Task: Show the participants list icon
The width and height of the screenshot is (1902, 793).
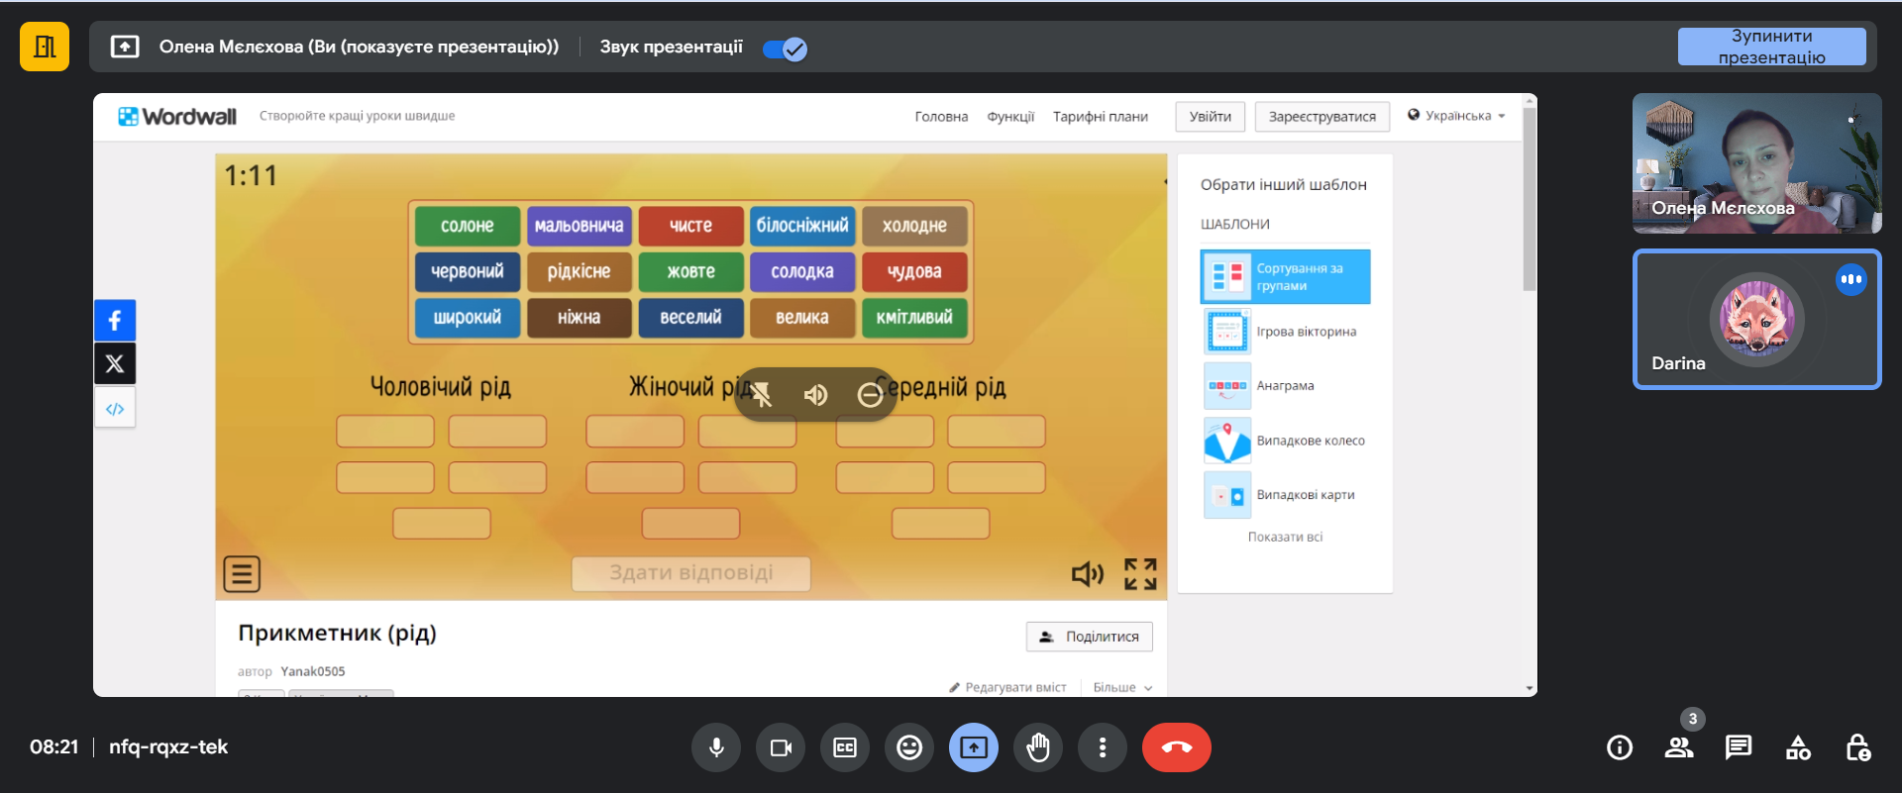Action: [1679, 747]
